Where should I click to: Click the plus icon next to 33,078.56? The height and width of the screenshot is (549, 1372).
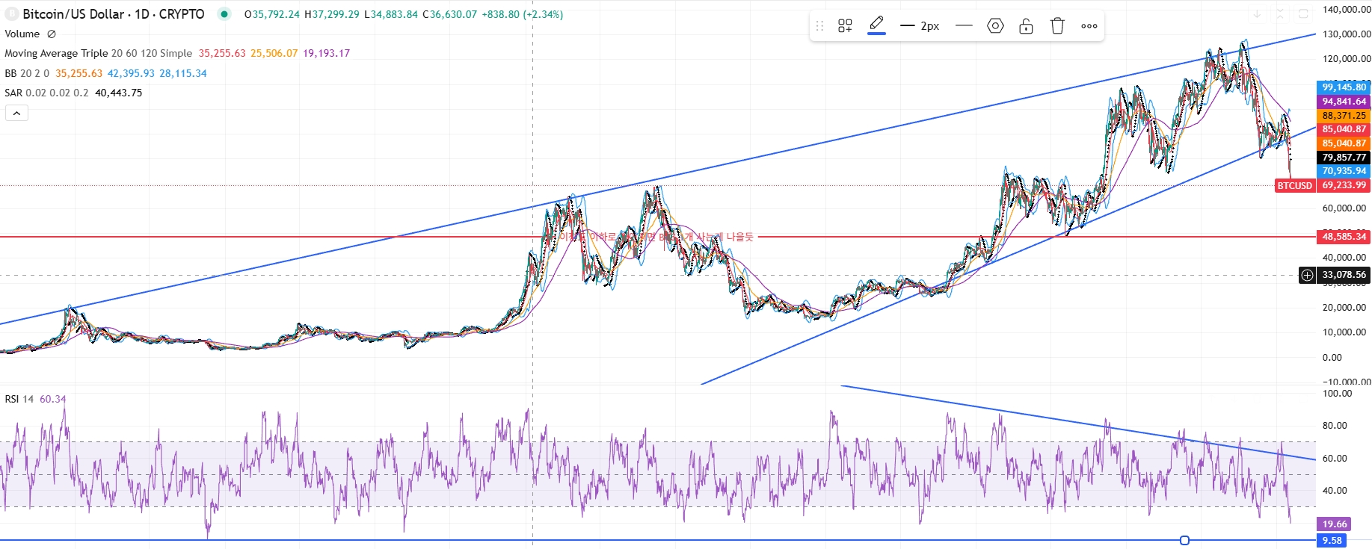point(1307,275)
